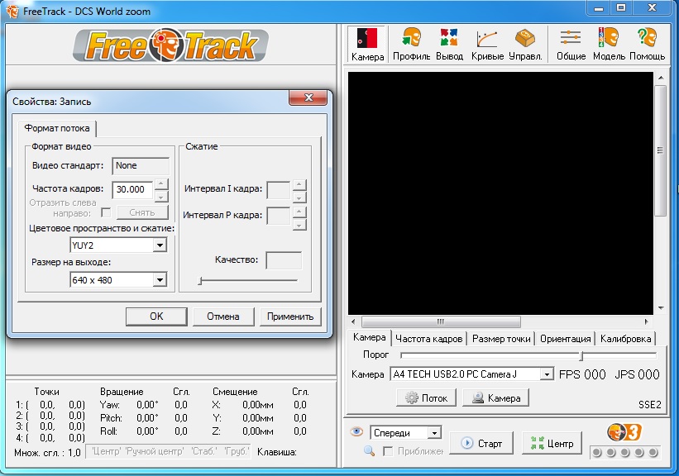
Task: Click the Частота кадров 30.000 field
Action: (132, 189)
